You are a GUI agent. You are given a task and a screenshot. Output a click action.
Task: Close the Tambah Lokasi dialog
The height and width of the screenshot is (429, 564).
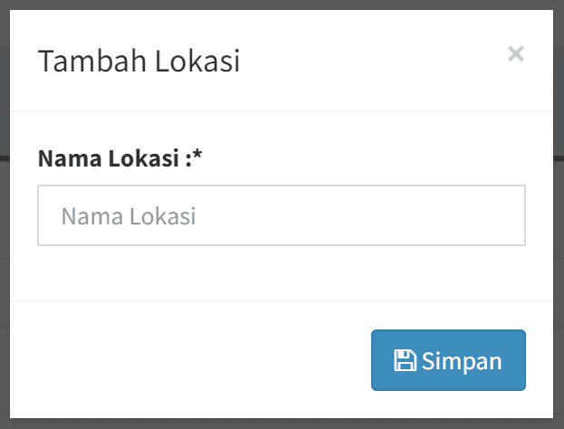pyautogui.click(x=516, y=54)
